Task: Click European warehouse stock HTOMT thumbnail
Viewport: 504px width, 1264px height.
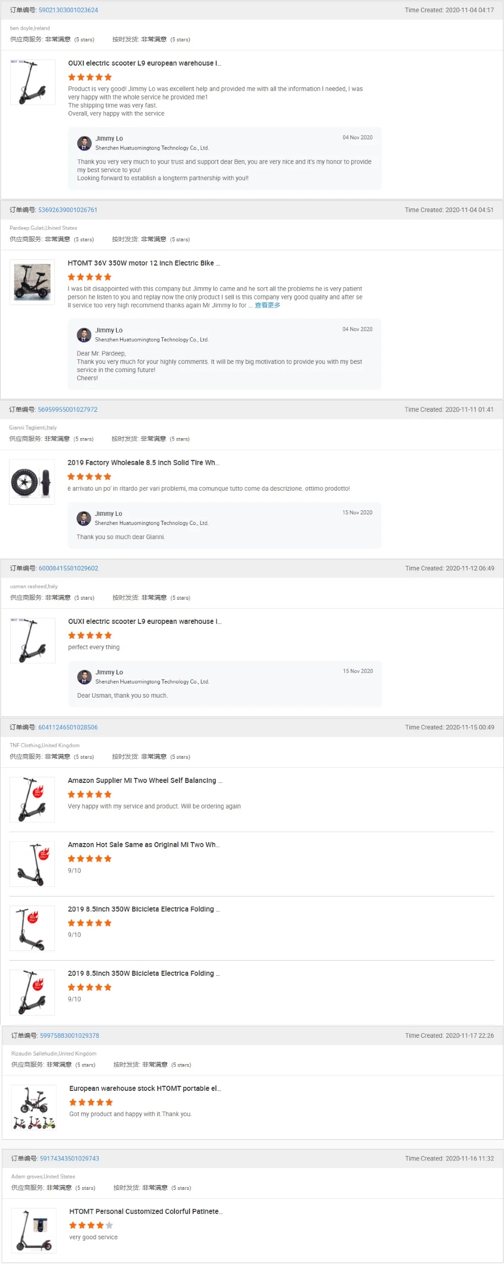Action: [34, 1108]
